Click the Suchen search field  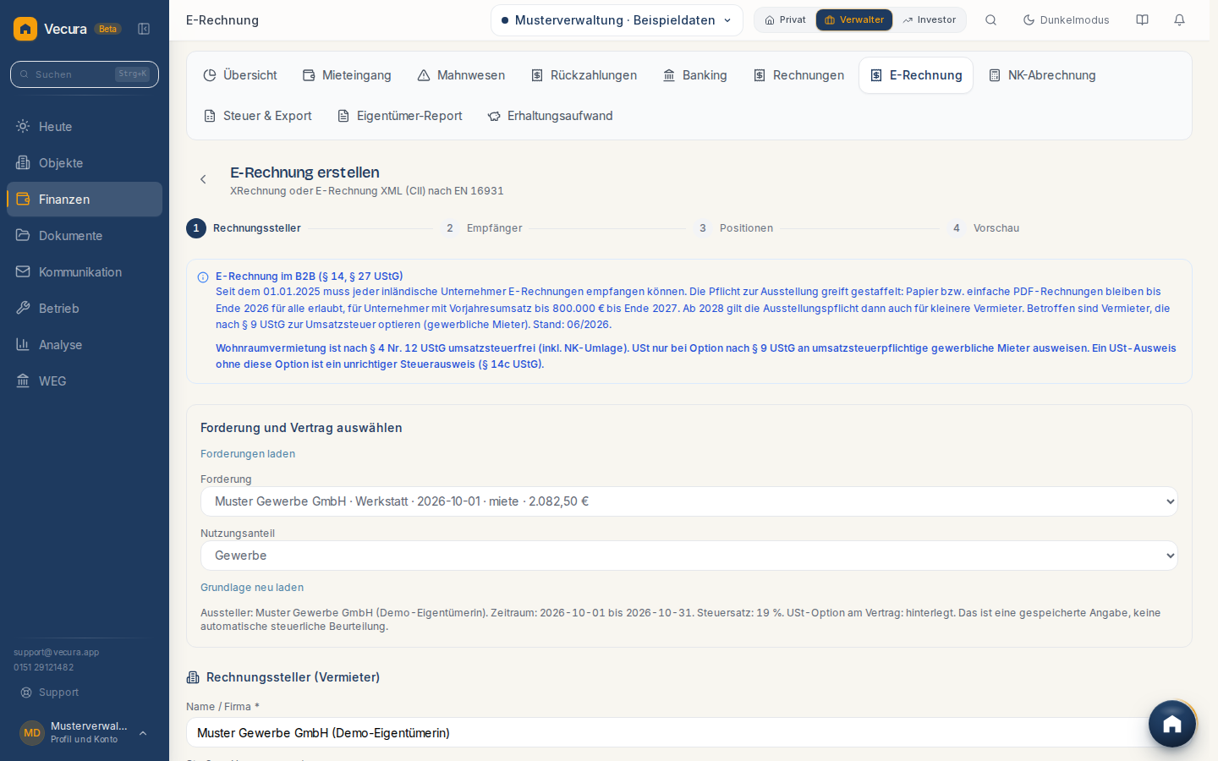click(85, 74)
